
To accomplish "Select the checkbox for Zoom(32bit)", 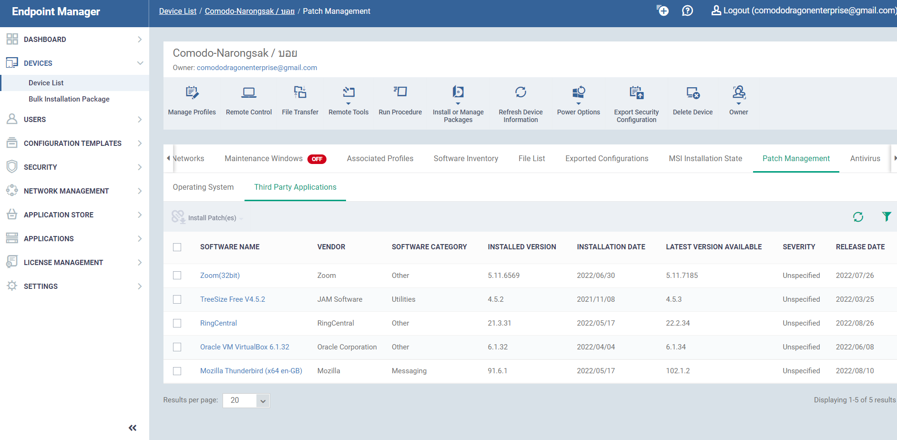I will (177, 276).
